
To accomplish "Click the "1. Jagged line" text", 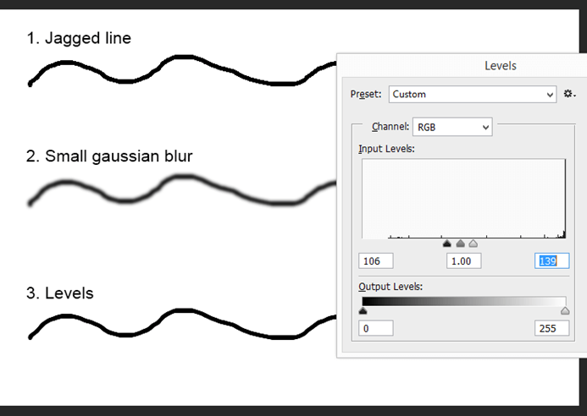I will [79, 38].
